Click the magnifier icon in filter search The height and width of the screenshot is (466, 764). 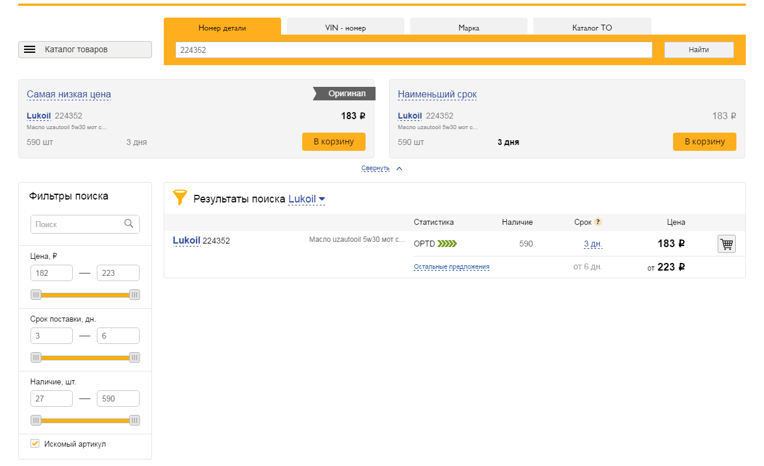click(129, 224)
